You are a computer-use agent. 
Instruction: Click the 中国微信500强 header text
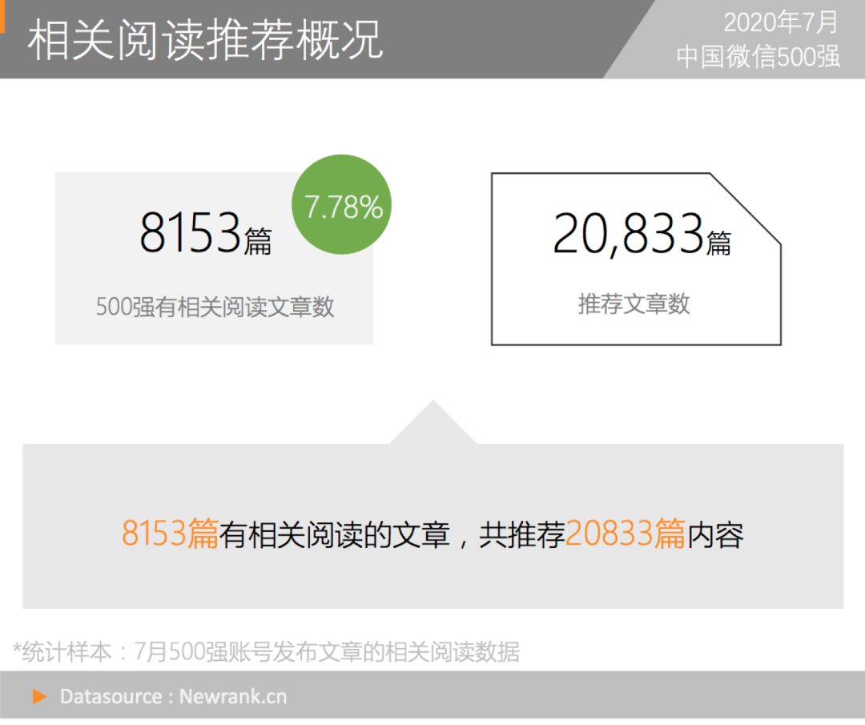pos(758,57)
